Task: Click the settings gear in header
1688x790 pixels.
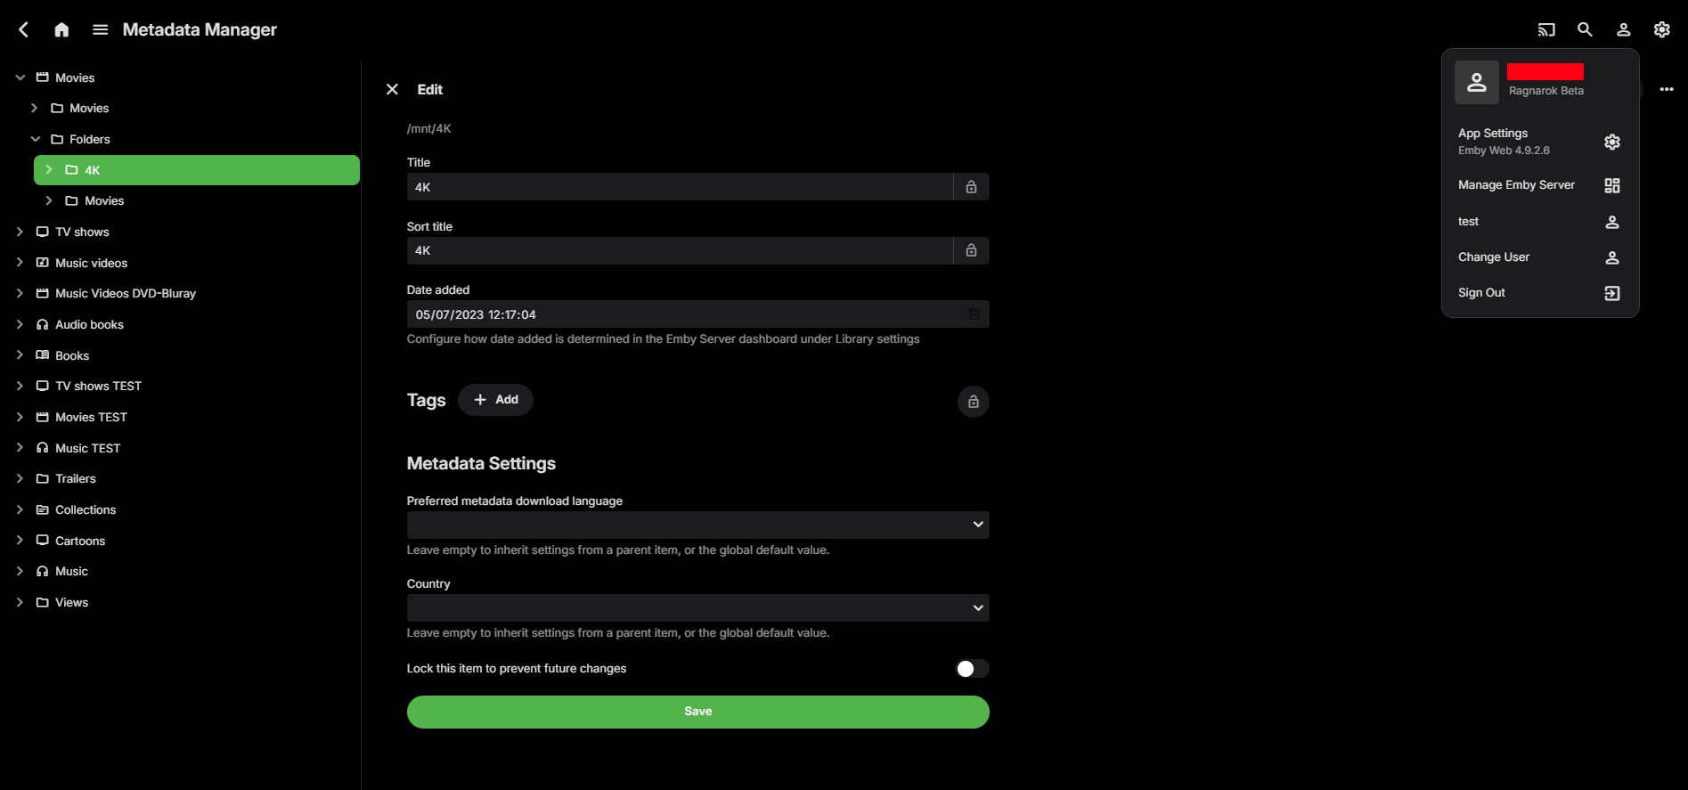Action: click(1661, 29)
